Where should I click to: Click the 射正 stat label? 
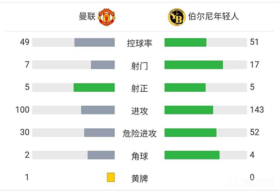(139, 88)
